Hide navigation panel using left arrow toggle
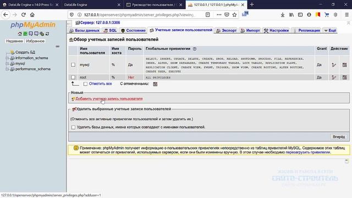This screenshot has height=198, width=352. click(69, 23)
